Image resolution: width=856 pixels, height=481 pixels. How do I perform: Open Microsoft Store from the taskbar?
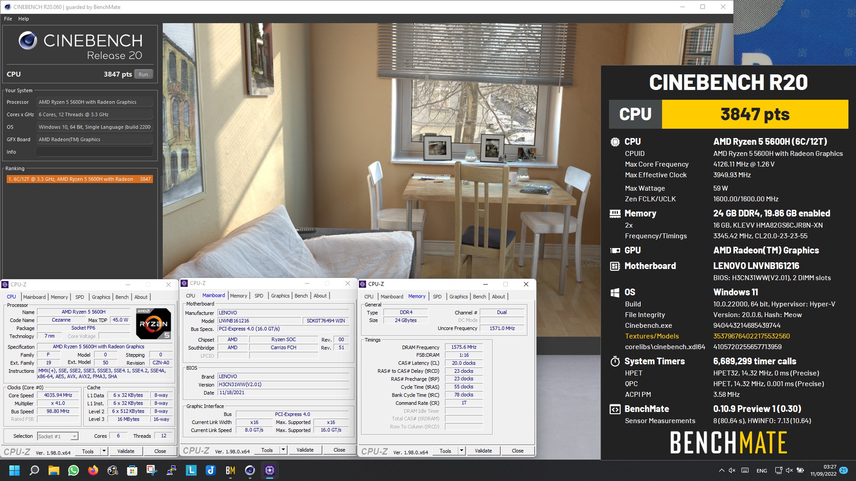132,470
